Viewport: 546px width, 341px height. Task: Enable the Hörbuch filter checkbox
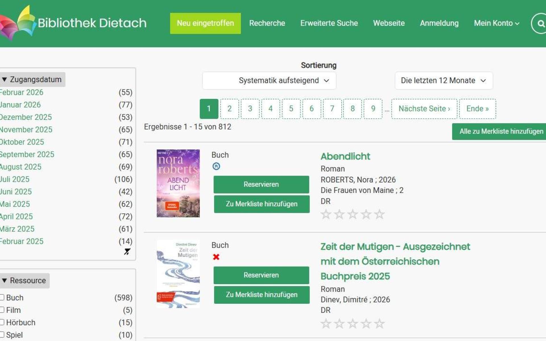[2, 322]
